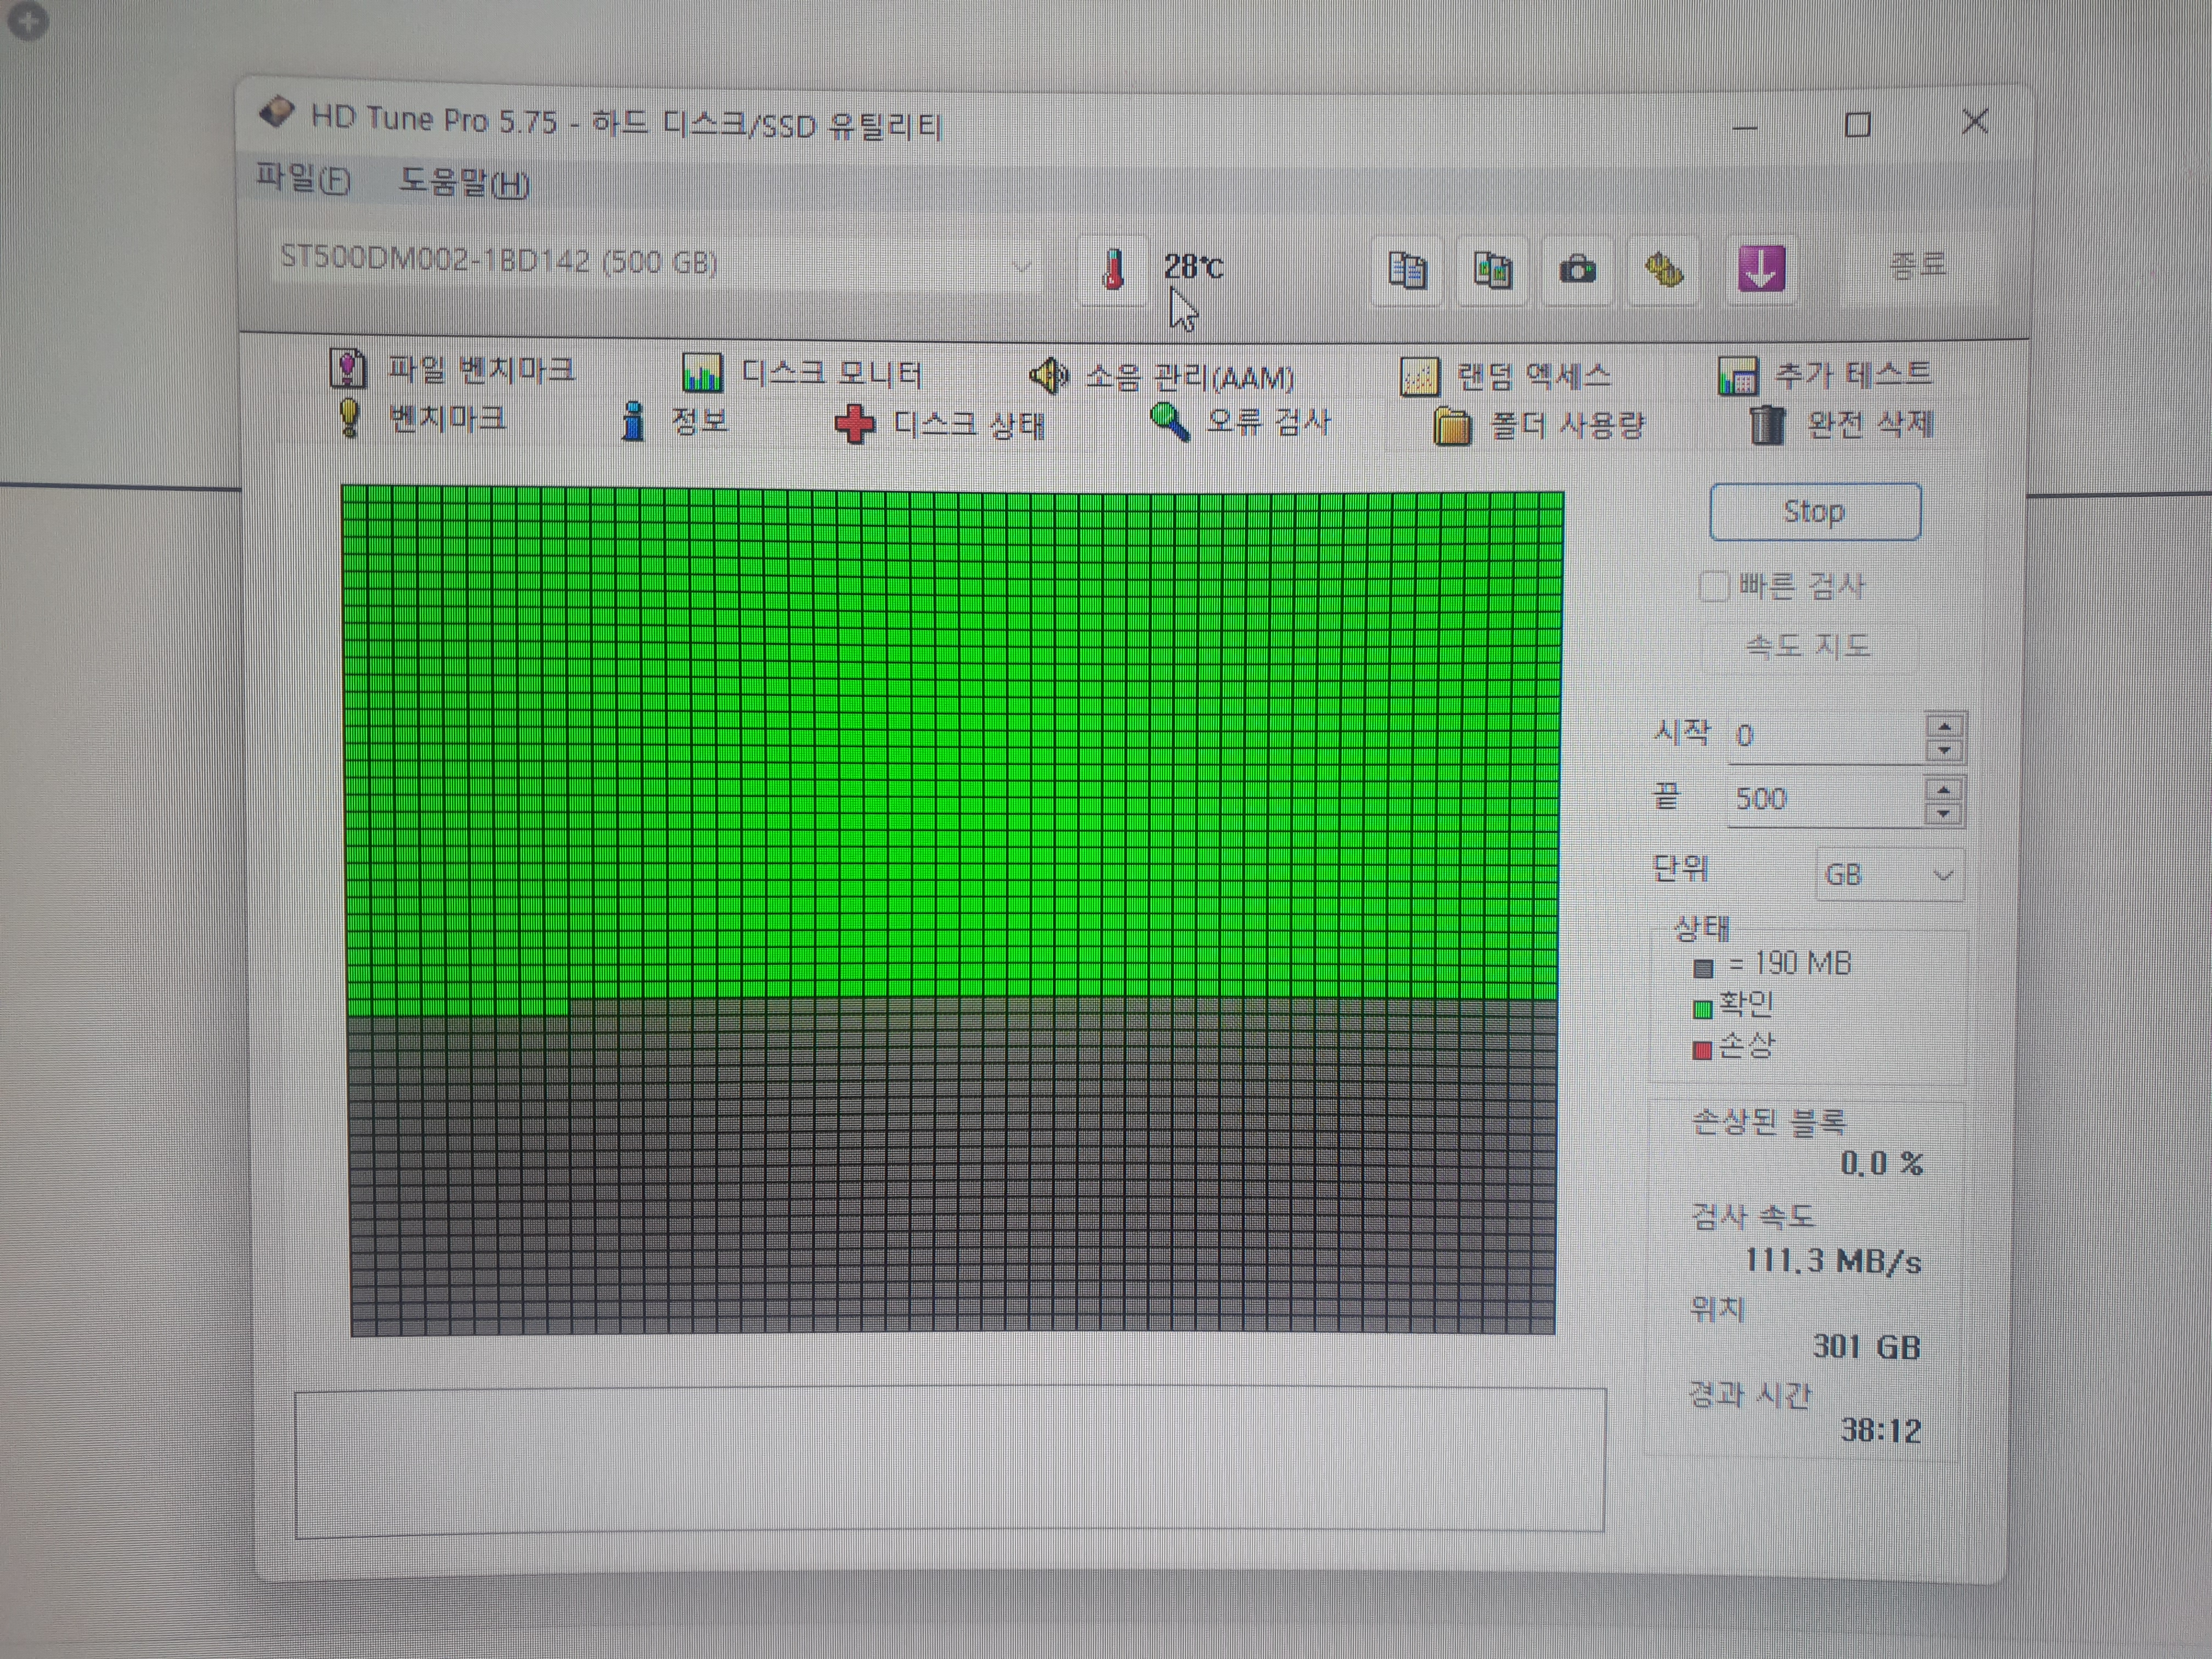Click the 시작 value input field

(x=1824, y=737)
